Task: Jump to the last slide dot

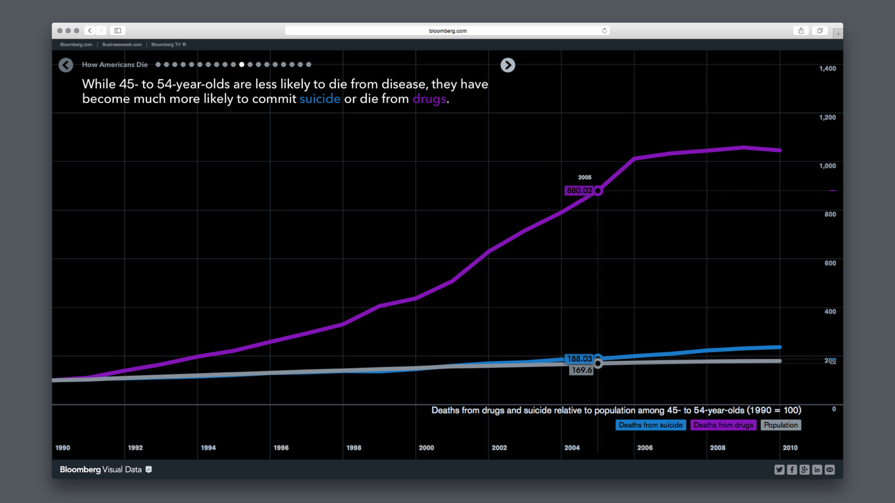Action: 308,65
